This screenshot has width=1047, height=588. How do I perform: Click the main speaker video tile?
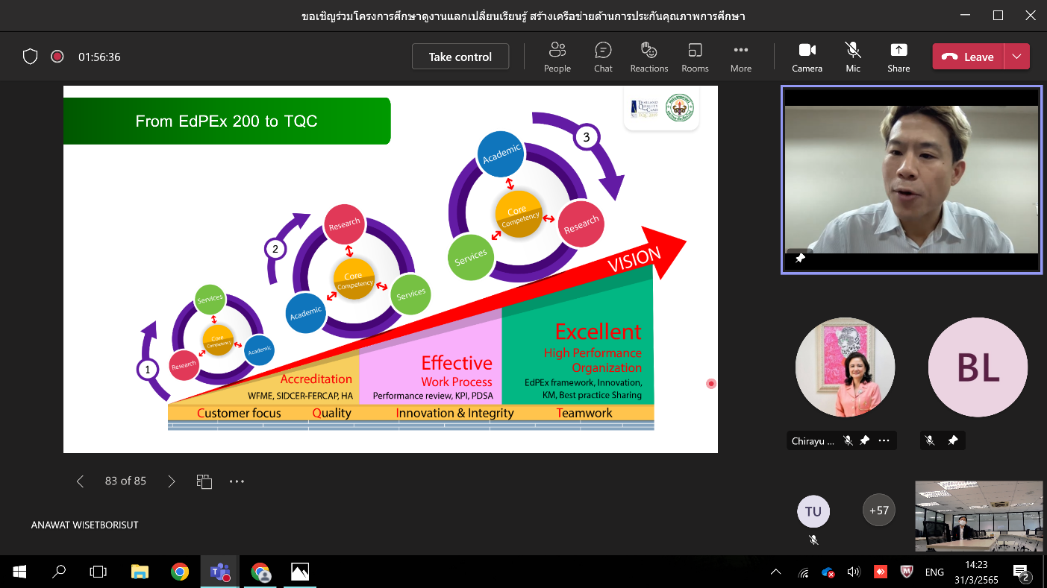coord(911,180)
